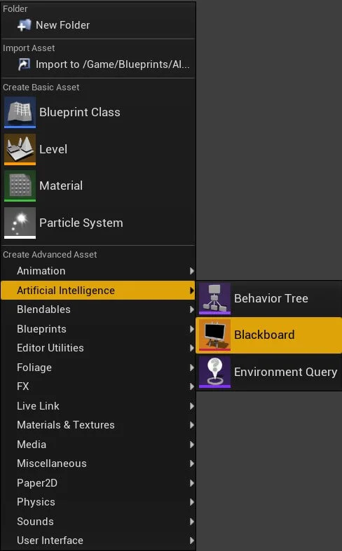The image size is (342, 551).
Task: Open the Physics asset category
Action: (98, 502)
